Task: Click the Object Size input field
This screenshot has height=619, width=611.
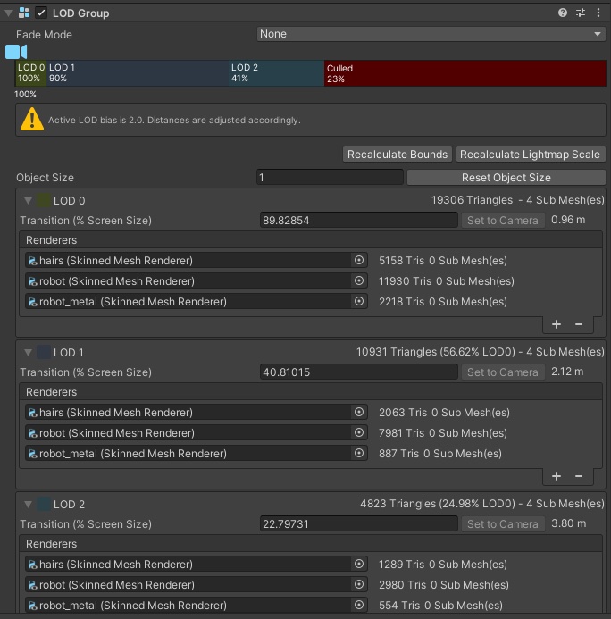Action: click(330, 178)
